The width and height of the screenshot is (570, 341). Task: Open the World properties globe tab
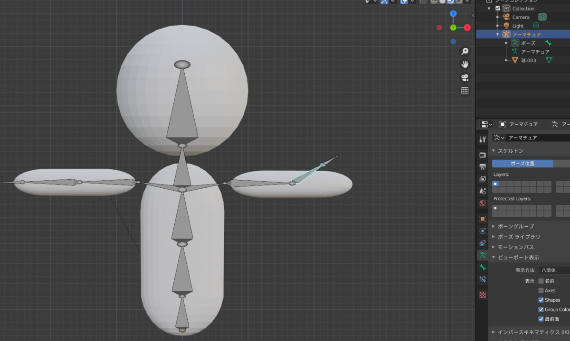[x=483, y=203]
